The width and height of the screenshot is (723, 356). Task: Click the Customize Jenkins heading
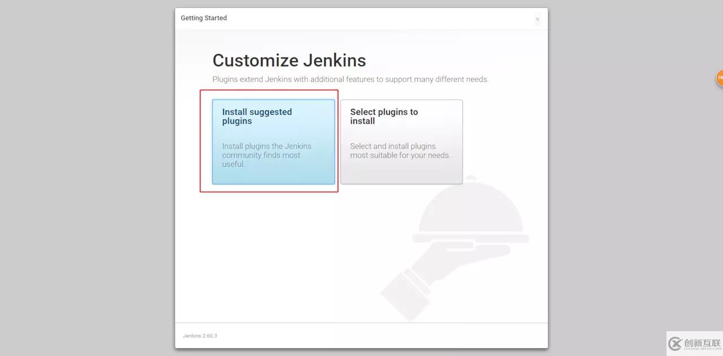tap(289, 60)
